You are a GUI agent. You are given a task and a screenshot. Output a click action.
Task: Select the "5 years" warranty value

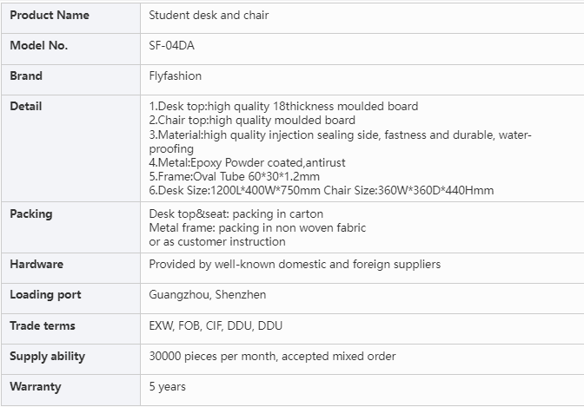[x=168, y=387]
